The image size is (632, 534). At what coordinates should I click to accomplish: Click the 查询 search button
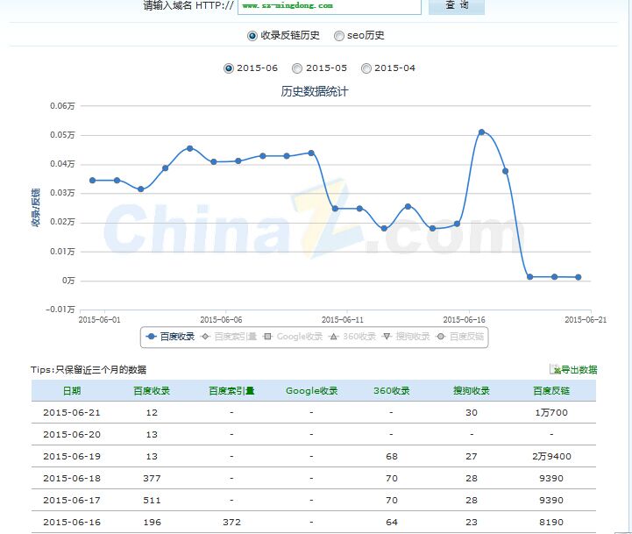click(x=456, y=5)
